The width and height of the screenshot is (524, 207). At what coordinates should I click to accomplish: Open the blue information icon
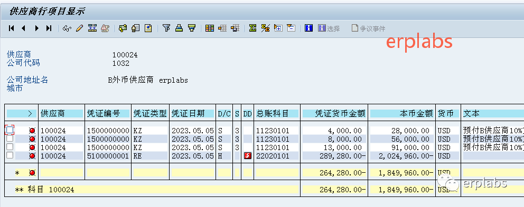pyautogui.click(x=309, y=28)
